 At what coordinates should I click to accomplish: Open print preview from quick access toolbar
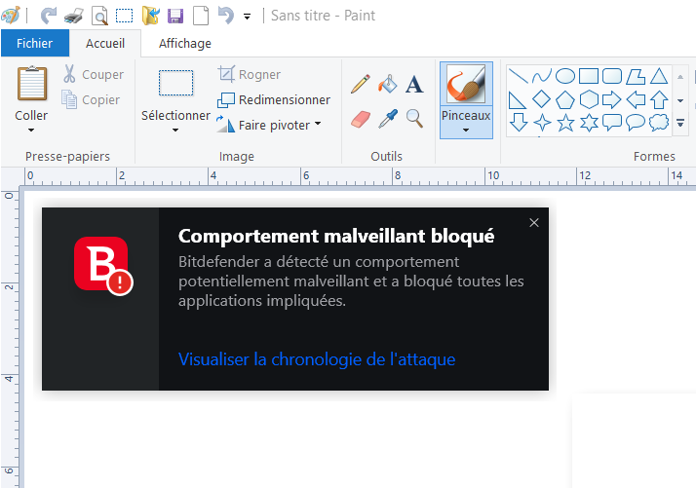99,17
